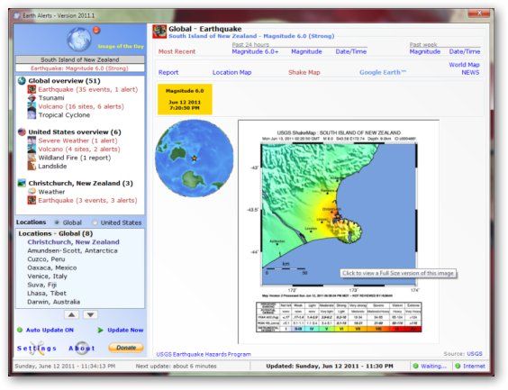Image resolution: width=508 pixels, height=390 pixels.
Task: Select Christchurch, New Zealand in locations list
Action: click(73, 242)
